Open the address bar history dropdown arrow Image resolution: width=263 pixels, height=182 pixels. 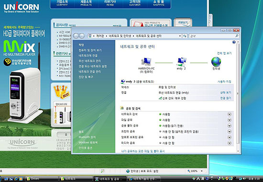(180, 36)
